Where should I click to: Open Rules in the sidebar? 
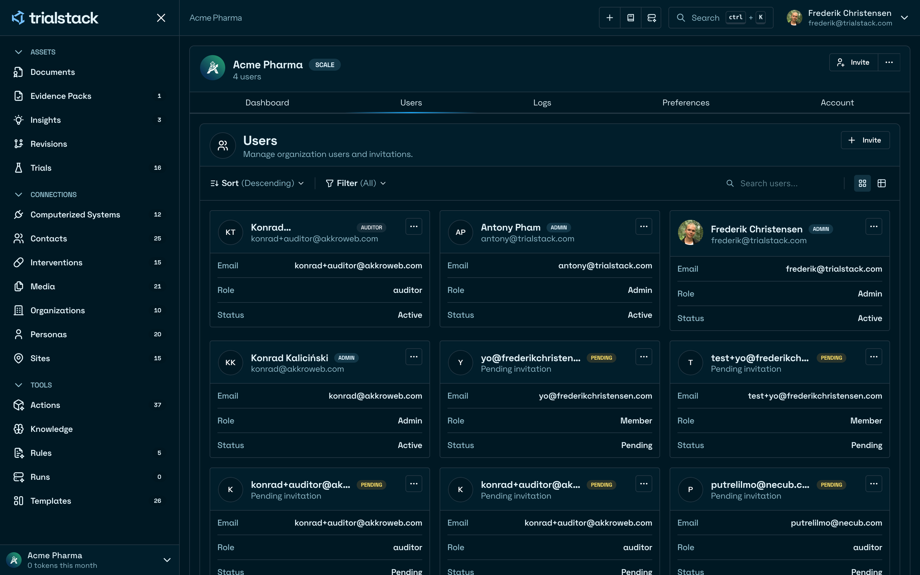[90, 453]
